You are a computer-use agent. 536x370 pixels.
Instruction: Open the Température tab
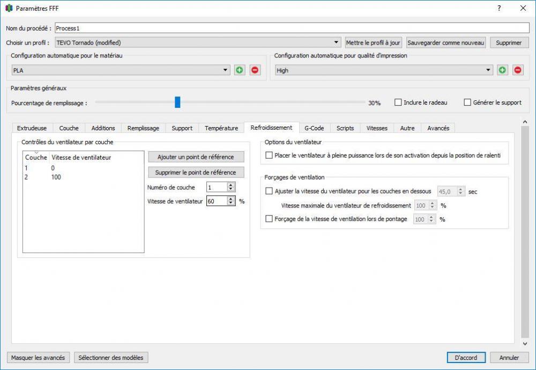(x=221, y=128)
